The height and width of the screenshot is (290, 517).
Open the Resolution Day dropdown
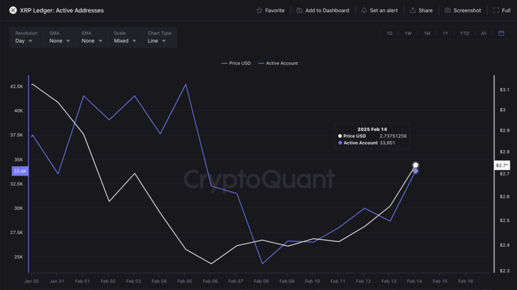pyautogui.click(x=24, y=41)
